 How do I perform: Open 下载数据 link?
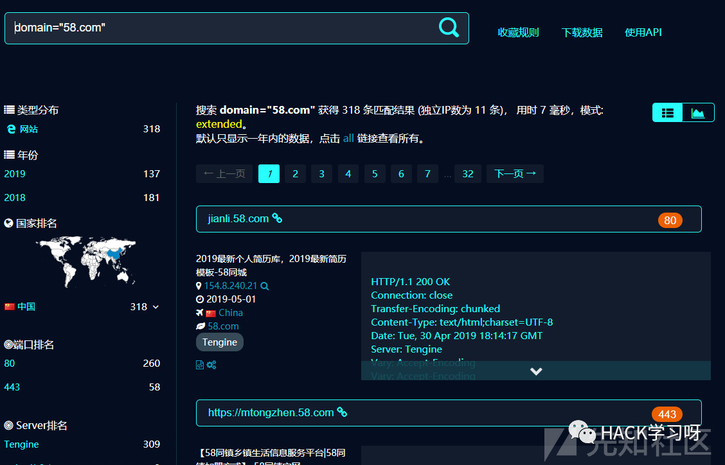click(x=582, y=32)
